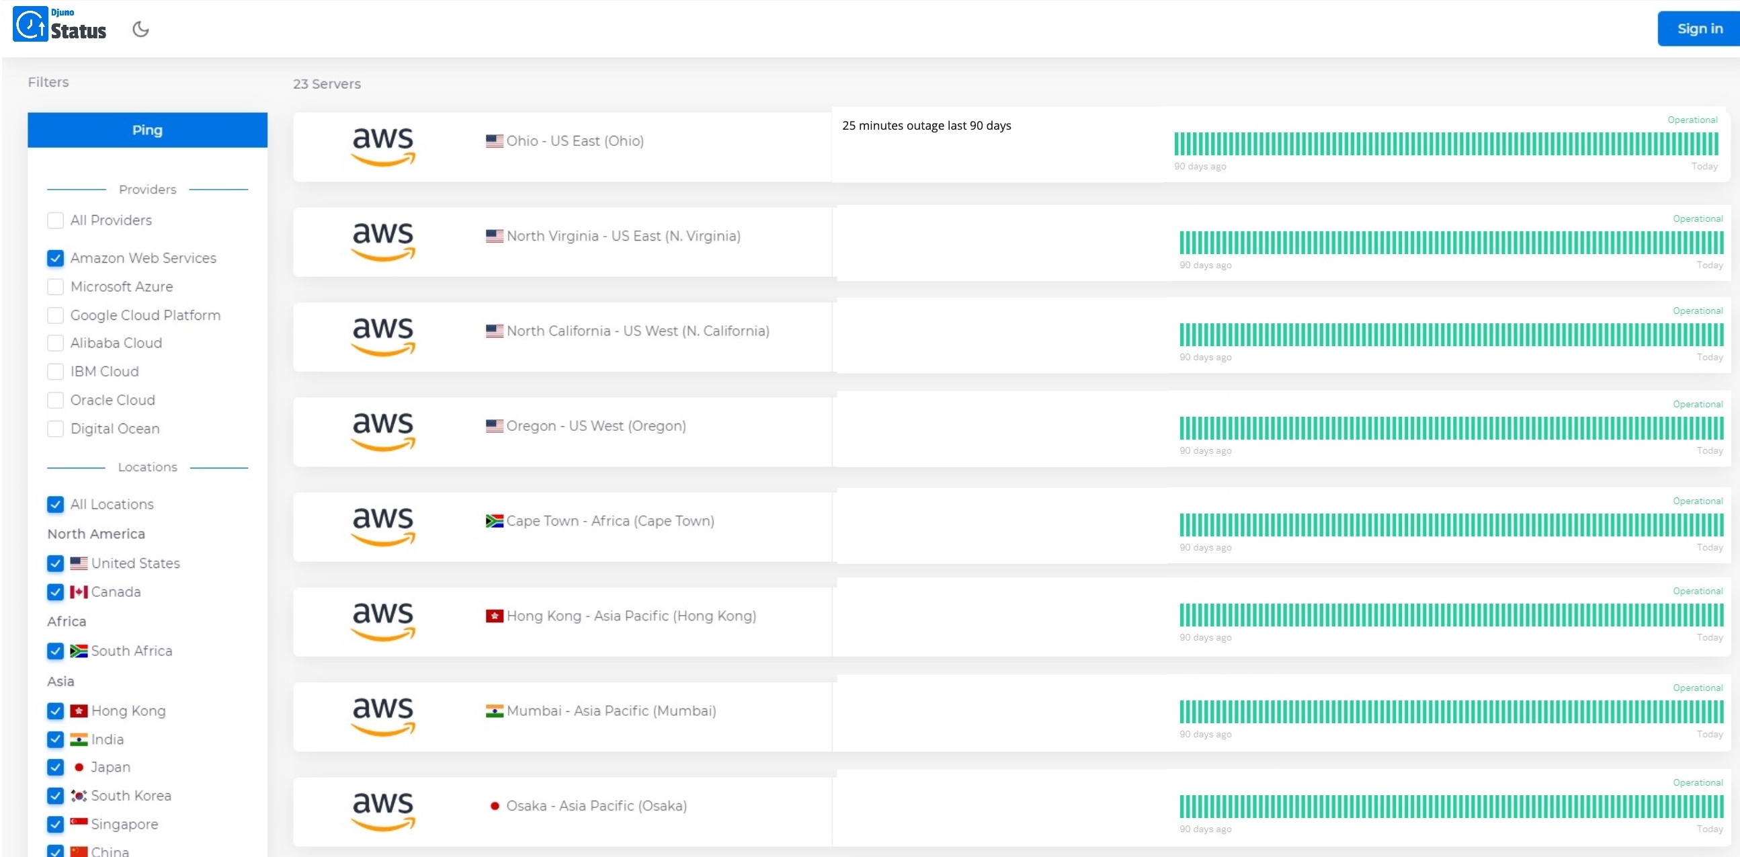Screen dimensions: 1740x857
Task: Select the Ping tab
Action: pyautogui.click(x=147, y=130)
